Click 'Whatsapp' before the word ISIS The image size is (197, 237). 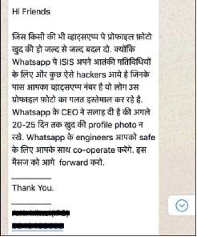(x=31, y=62)
